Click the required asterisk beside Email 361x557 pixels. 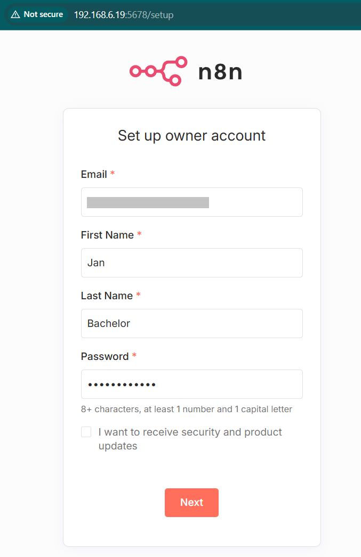tap(113, 174)
